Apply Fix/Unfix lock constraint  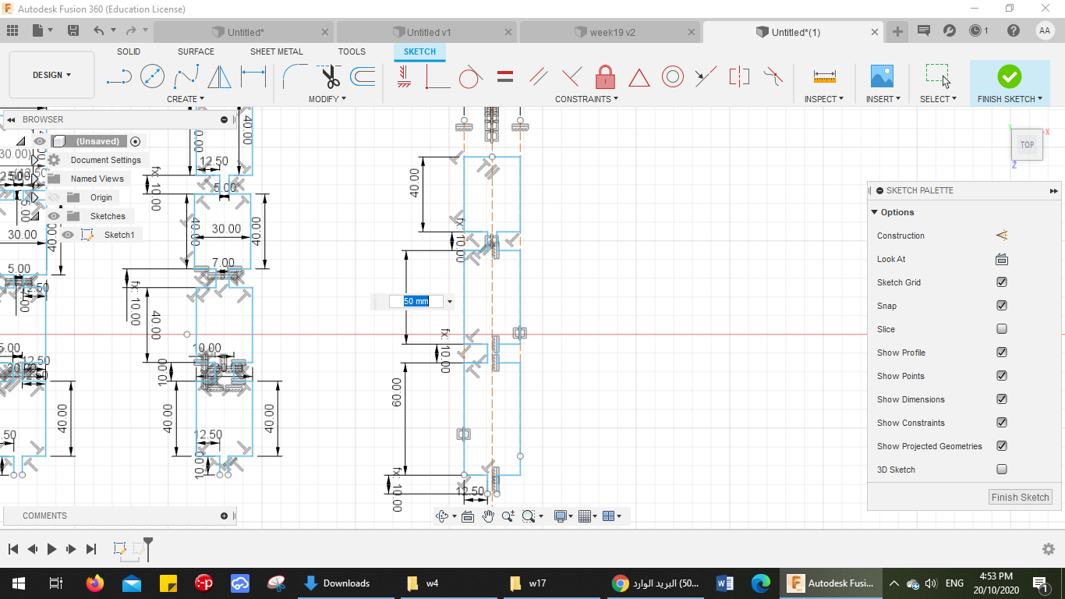pyautogui.click(x=605, y=76)
